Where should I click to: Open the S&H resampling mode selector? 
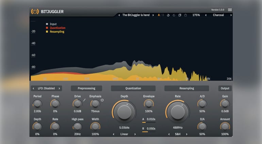click(x=178, y=134)
